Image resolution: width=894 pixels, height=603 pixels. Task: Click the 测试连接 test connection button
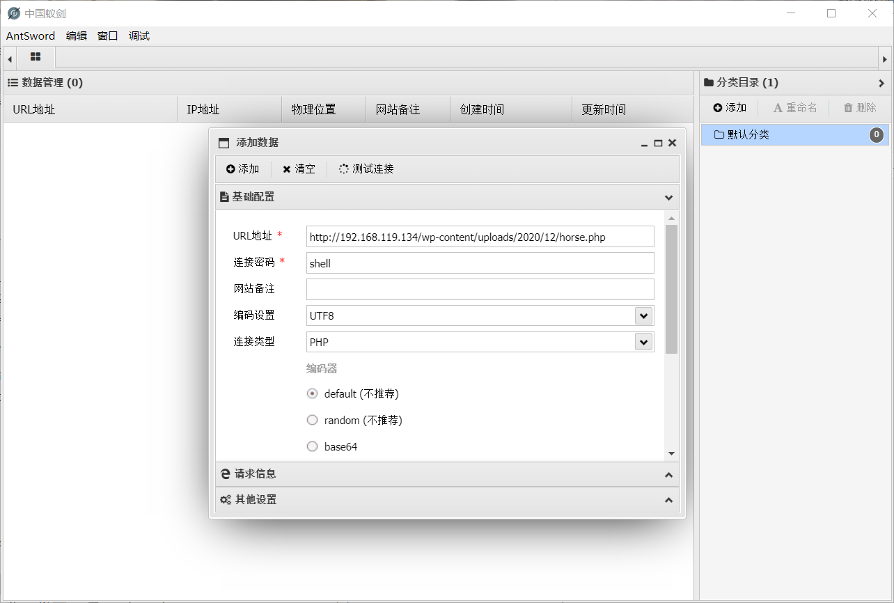pos(366,169)
